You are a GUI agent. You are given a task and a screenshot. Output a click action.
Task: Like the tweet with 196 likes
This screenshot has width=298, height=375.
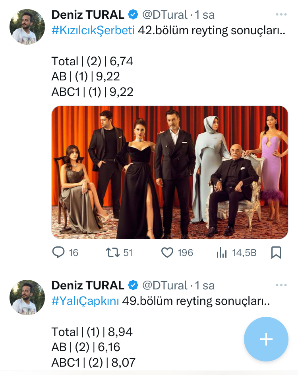click(x=167, y=252)
